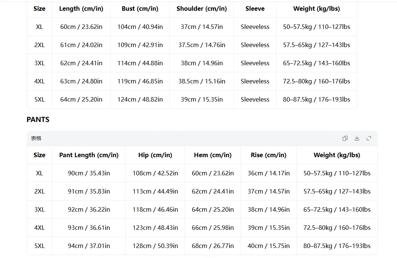397x258 pixels.
Task: Click the 60cm / 23.62in length cell for top XL
Action: [x=81, y=27]
